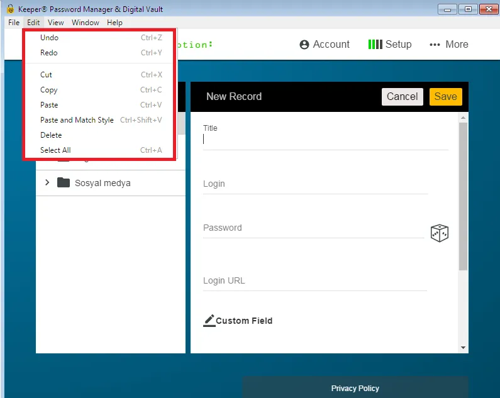Click the More label in header

[x=457, y=45]
